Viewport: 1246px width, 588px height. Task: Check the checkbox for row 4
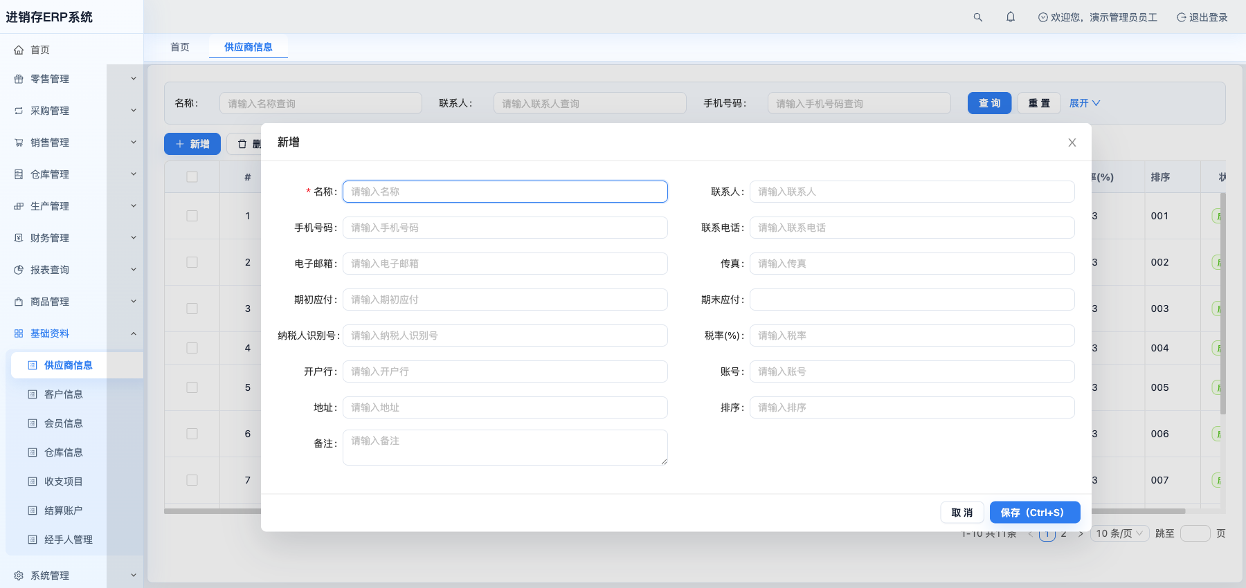tap(192, 348)
